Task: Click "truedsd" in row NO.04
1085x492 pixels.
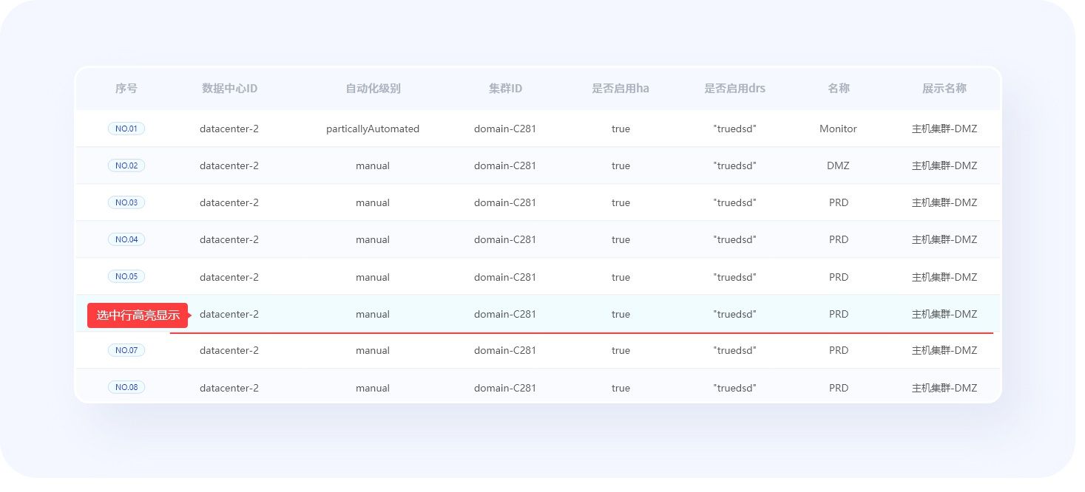Action: [734, 239]
